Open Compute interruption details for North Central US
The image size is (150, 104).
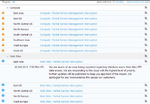(69, 24)
